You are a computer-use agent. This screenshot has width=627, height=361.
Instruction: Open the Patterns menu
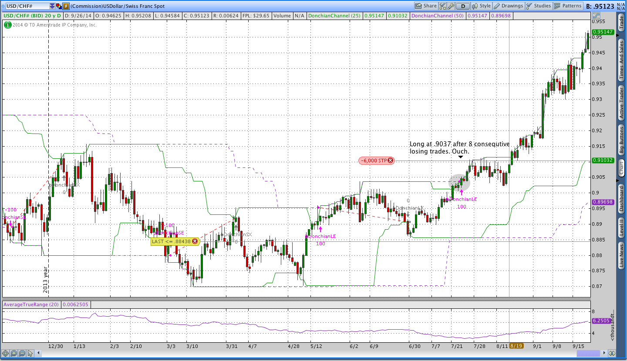[x=568, y=6]
